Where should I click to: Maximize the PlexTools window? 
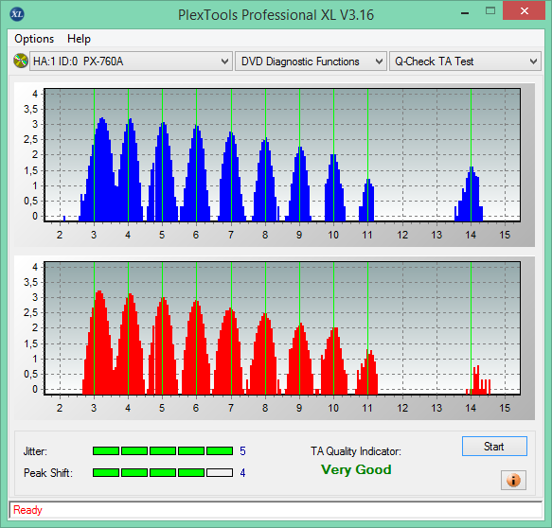tap(490, 11)
